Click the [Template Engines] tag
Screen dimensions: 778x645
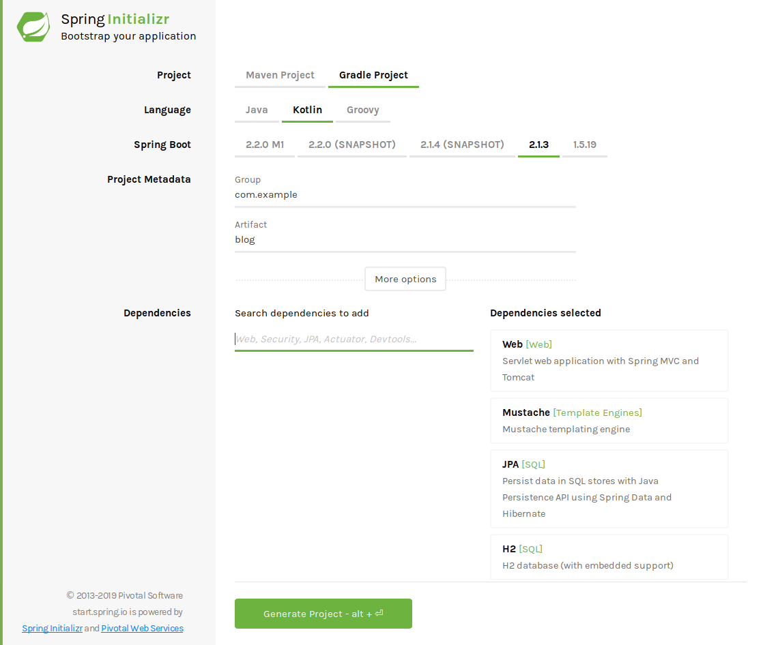597,412
